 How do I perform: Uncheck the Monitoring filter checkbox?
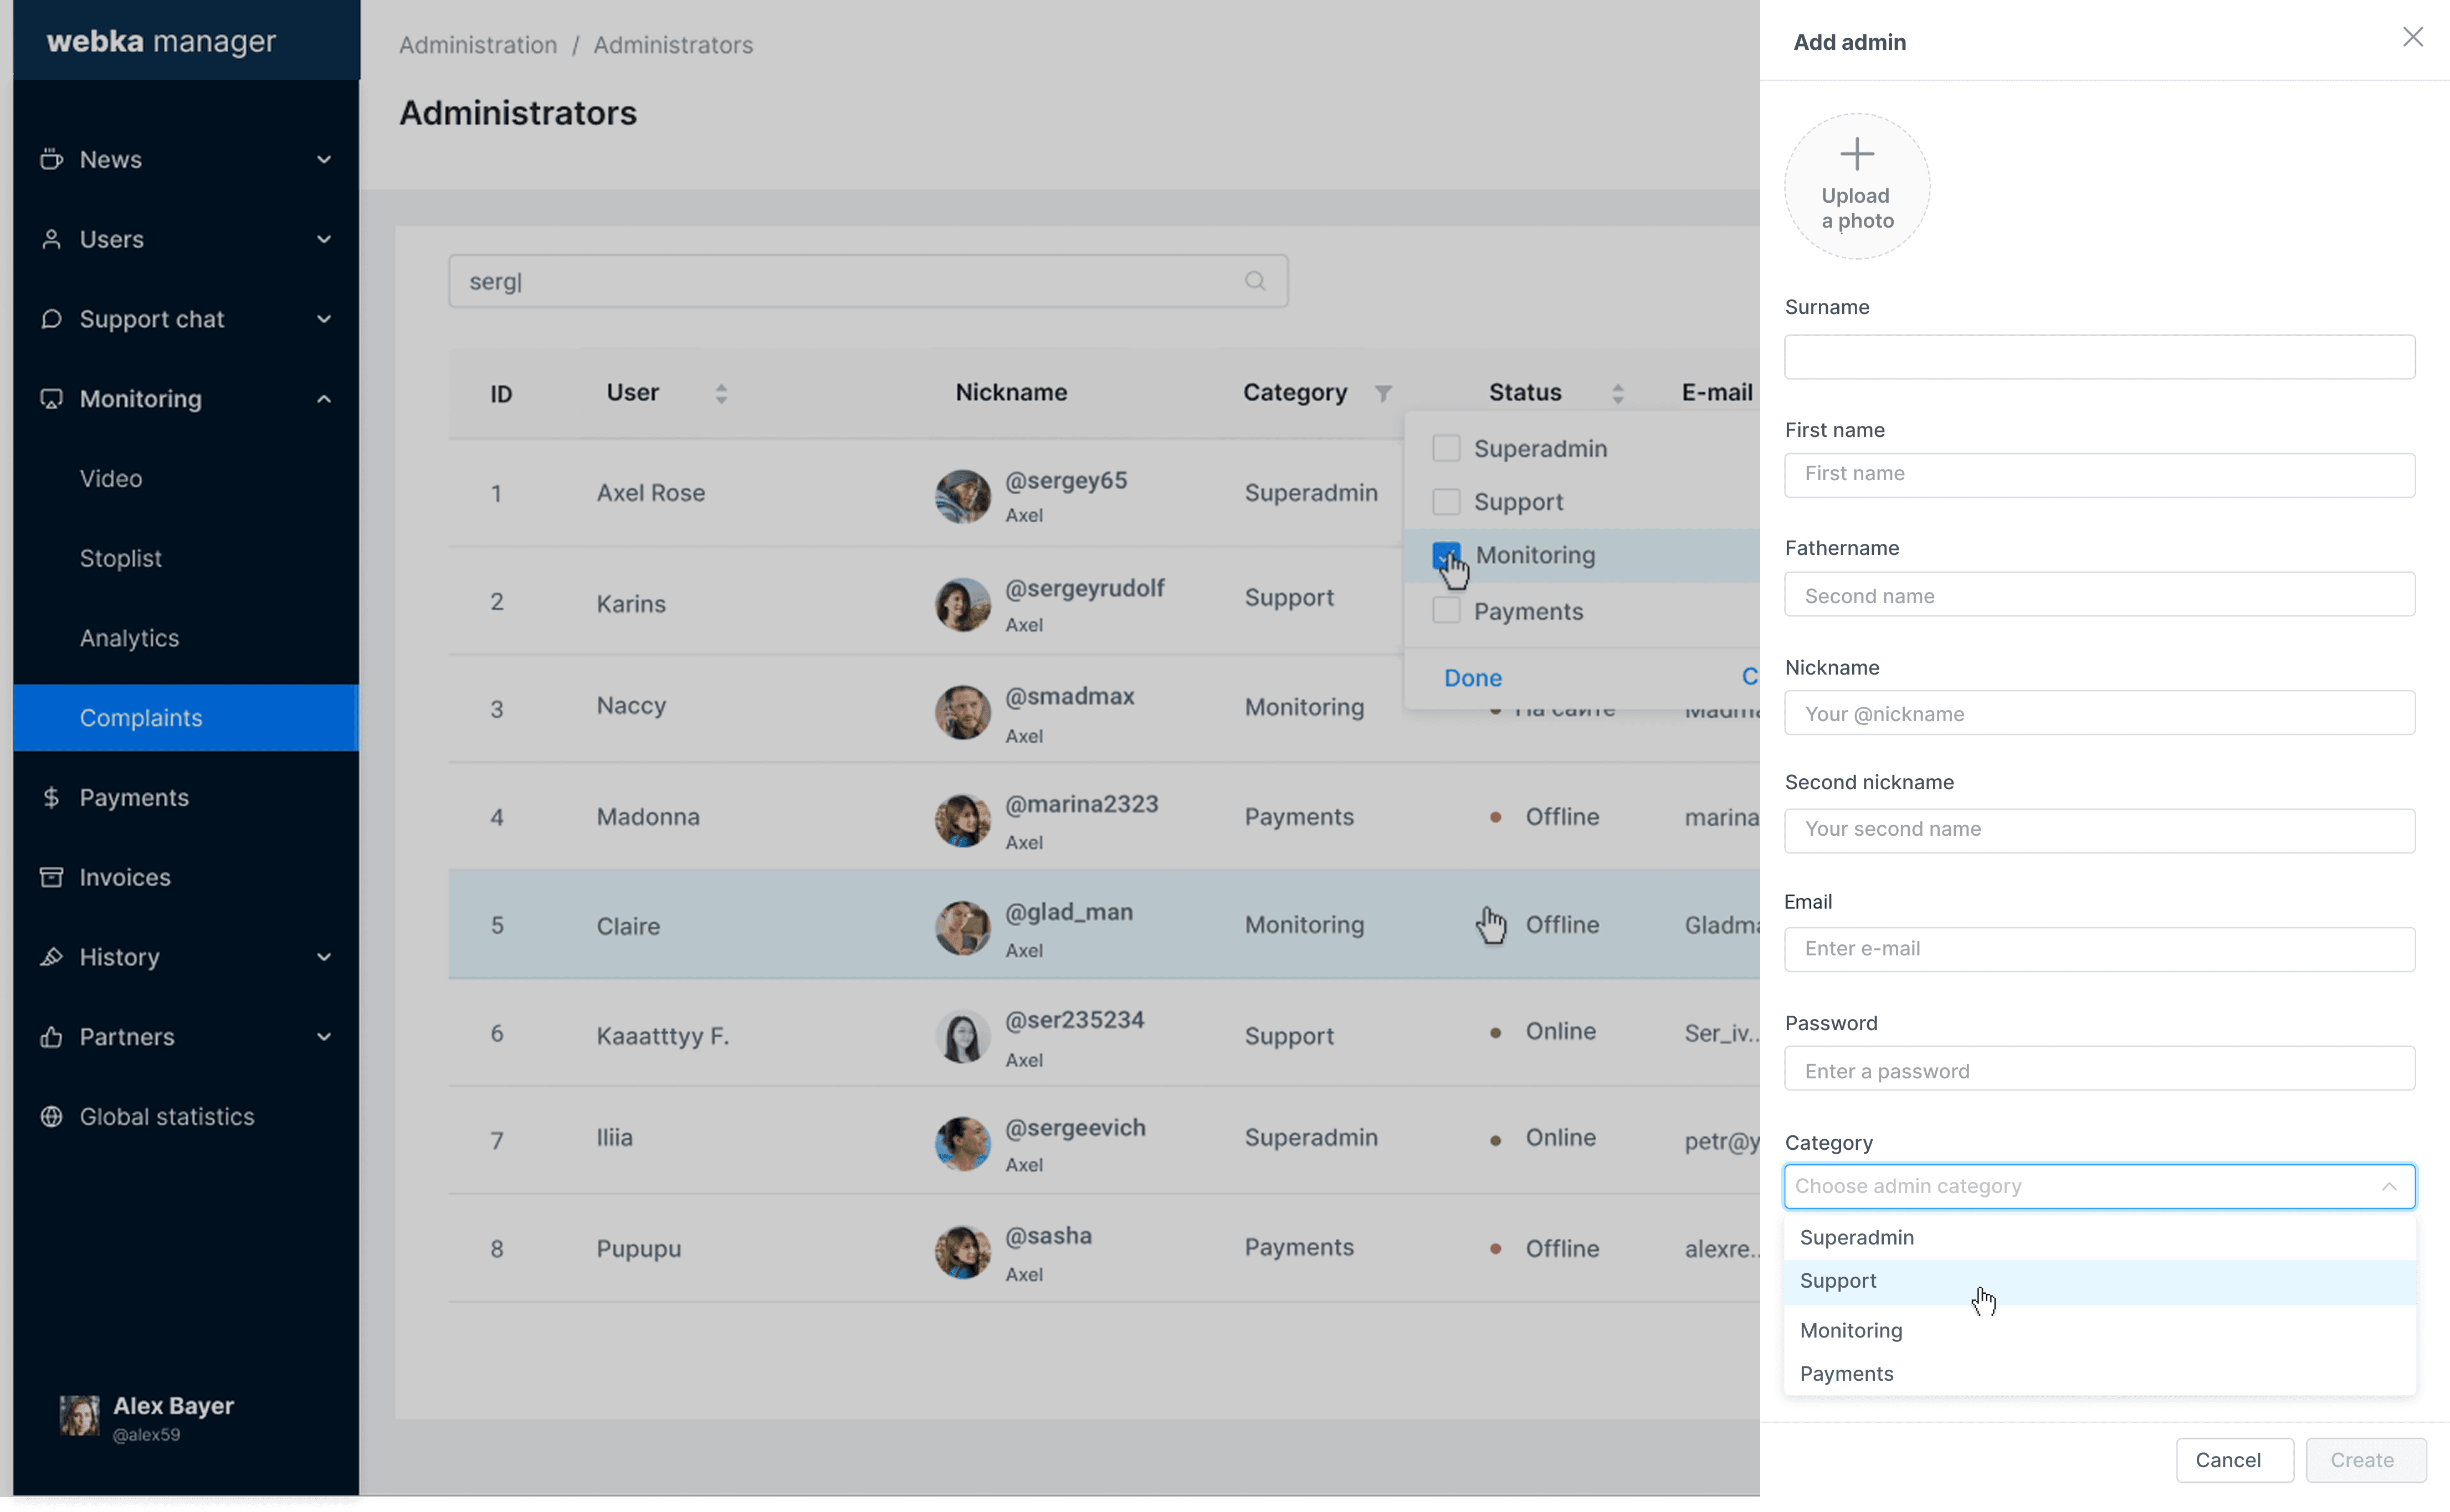point(1446,555)
